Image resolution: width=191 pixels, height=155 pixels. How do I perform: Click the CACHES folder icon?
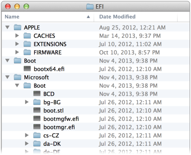(x=27, y=36)
